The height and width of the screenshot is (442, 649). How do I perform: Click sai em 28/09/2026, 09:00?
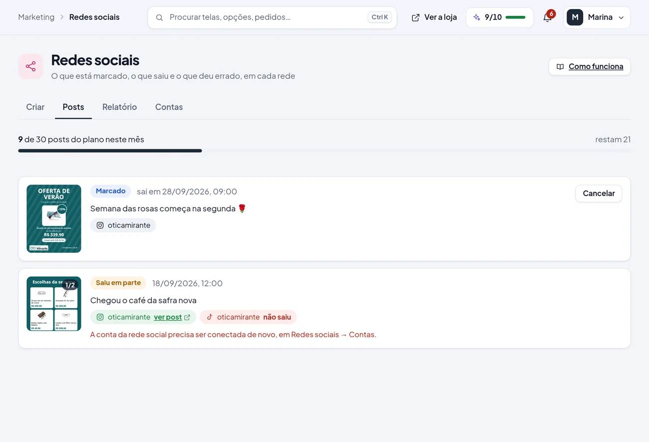[x=187, y=192]
